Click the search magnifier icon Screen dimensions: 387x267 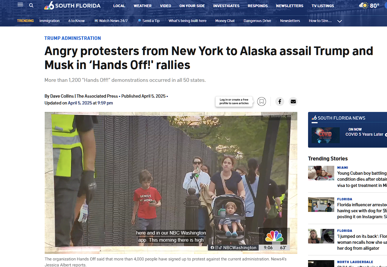click(31, 5)
